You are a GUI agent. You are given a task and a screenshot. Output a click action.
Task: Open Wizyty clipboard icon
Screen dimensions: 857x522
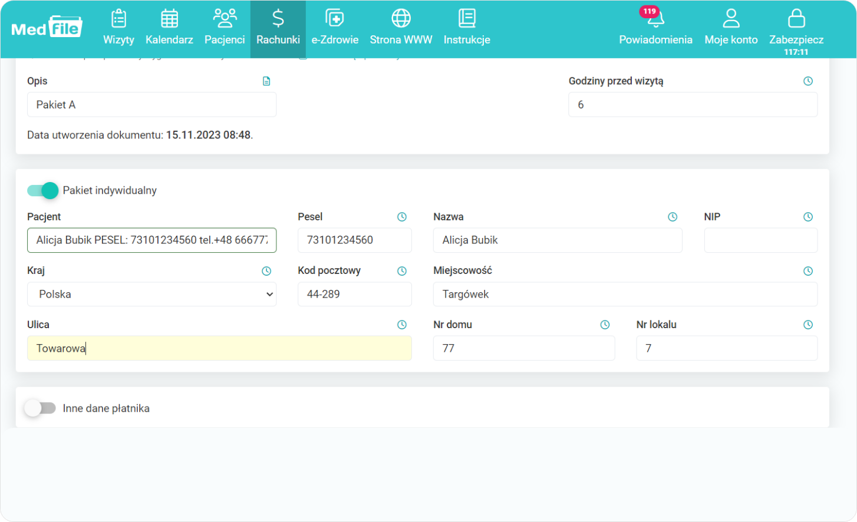click(118, 18)
